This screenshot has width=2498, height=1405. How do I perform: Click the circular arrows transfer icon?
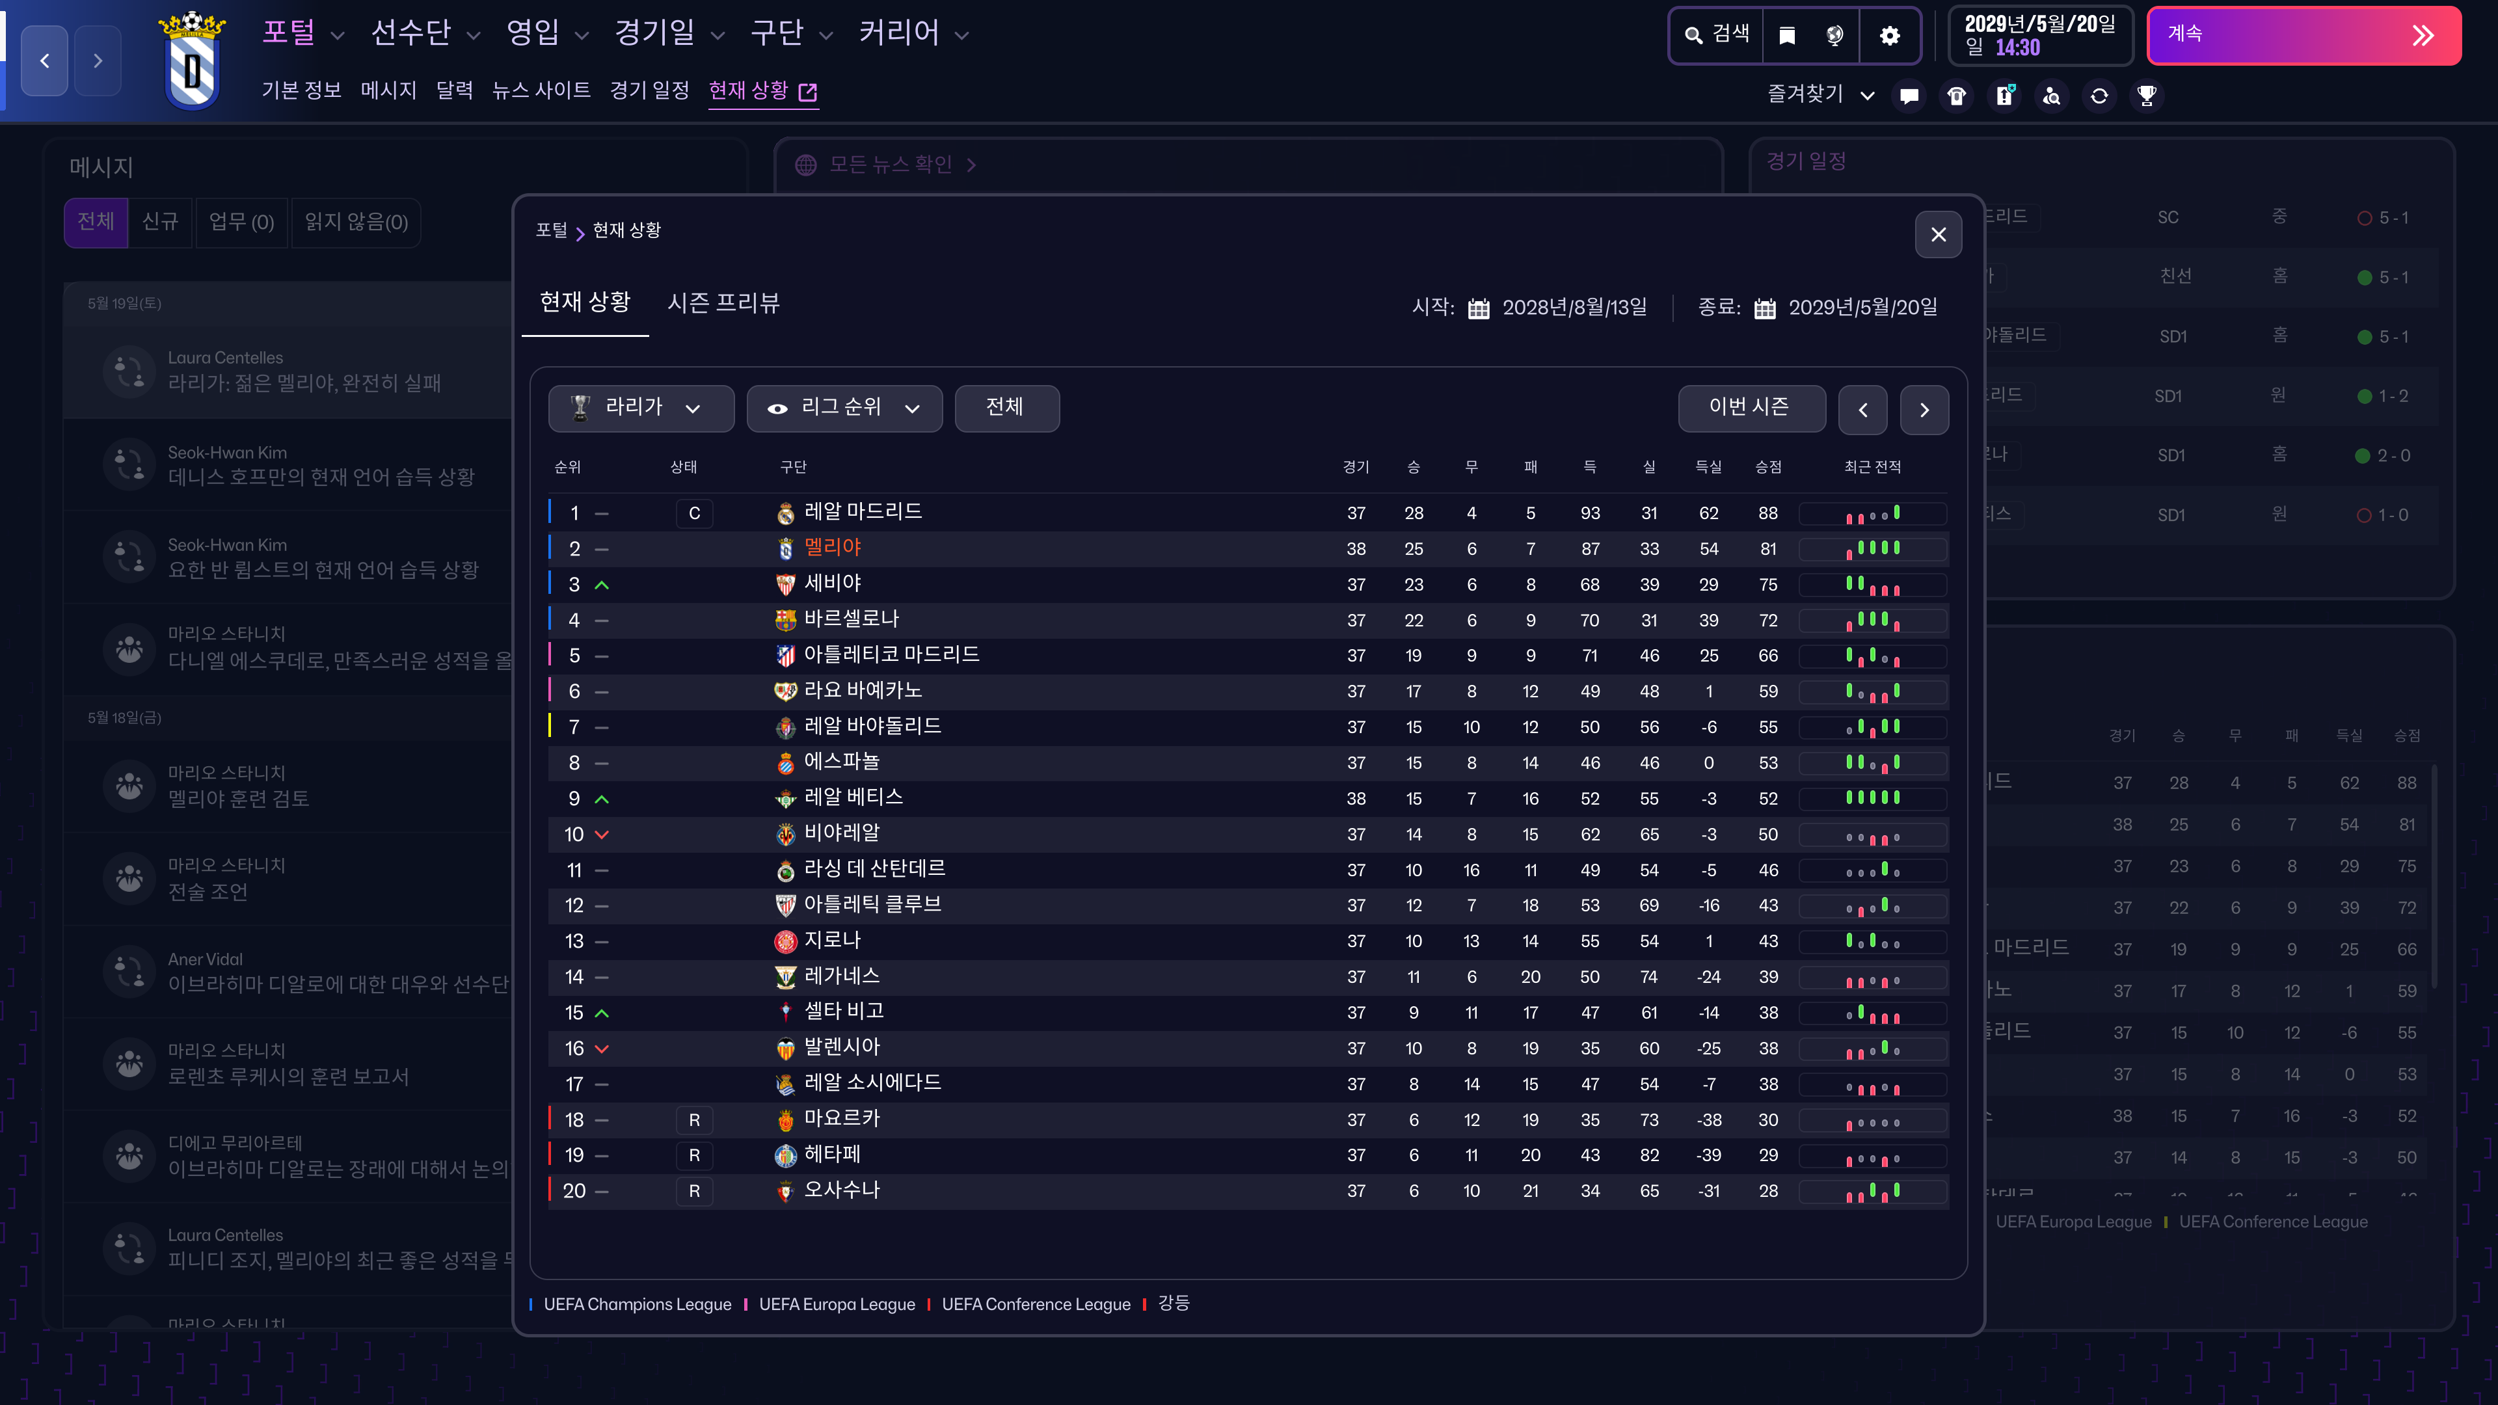pos(2099,96)
